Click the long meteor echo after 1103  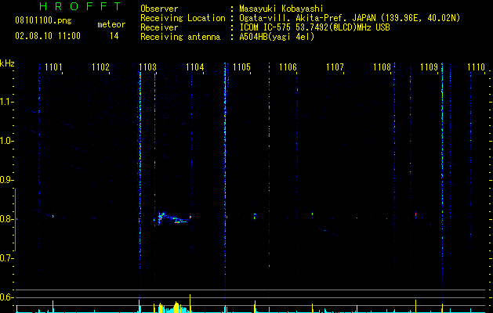pos(175,218)
